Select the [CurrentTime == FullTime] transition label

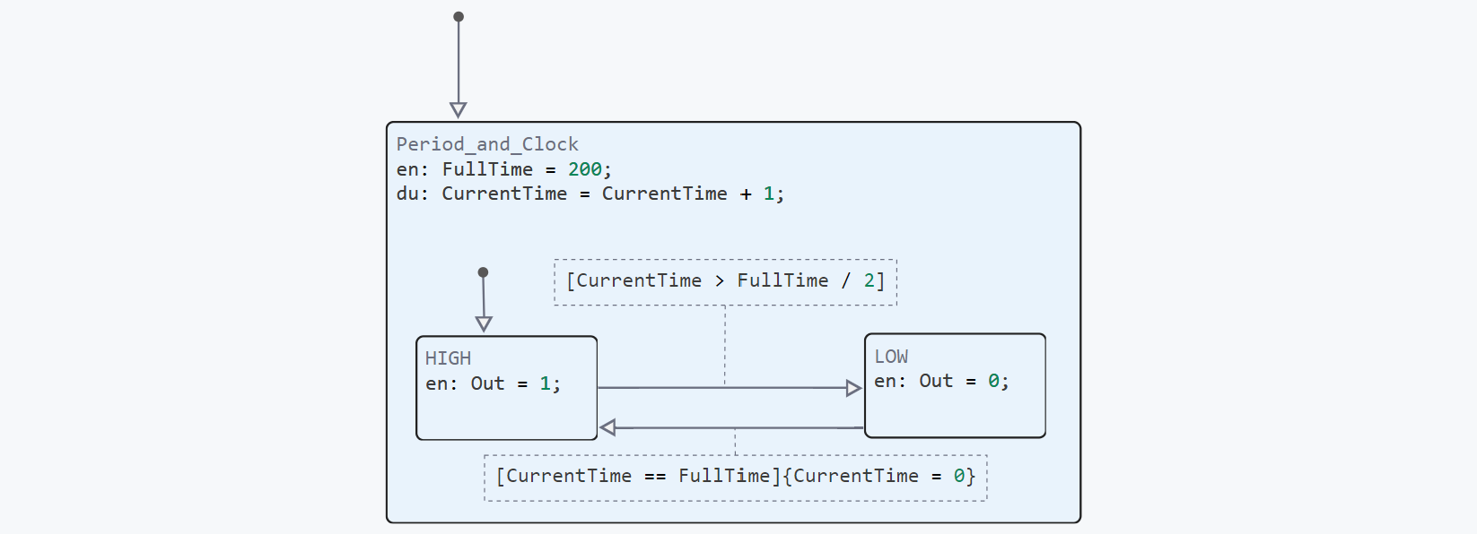(x=638, y=476)
